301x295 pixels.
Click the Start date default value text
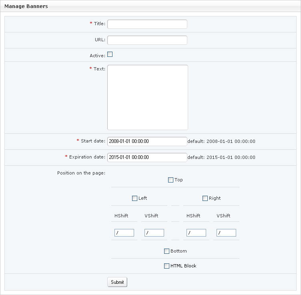click(221, 141)
